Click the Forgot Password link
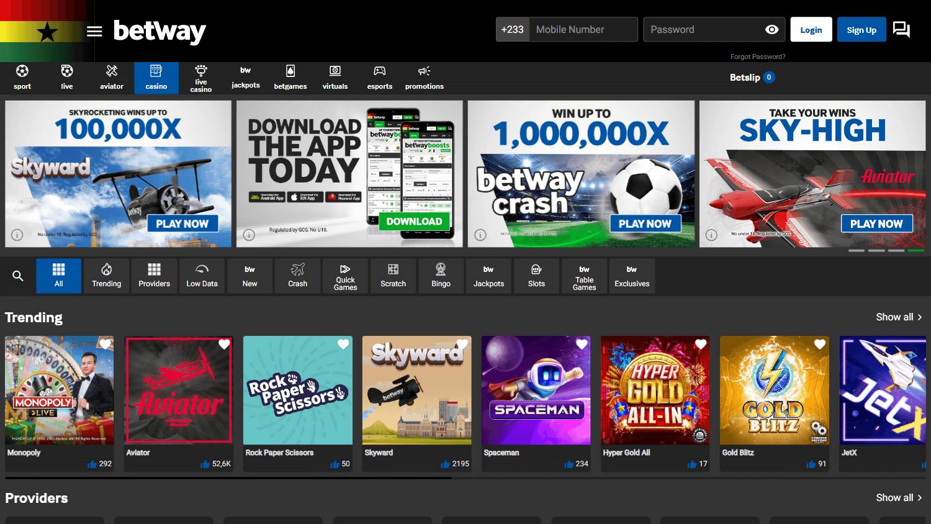The height and width of the screenshot is (524, 931). tap(758, 56)
